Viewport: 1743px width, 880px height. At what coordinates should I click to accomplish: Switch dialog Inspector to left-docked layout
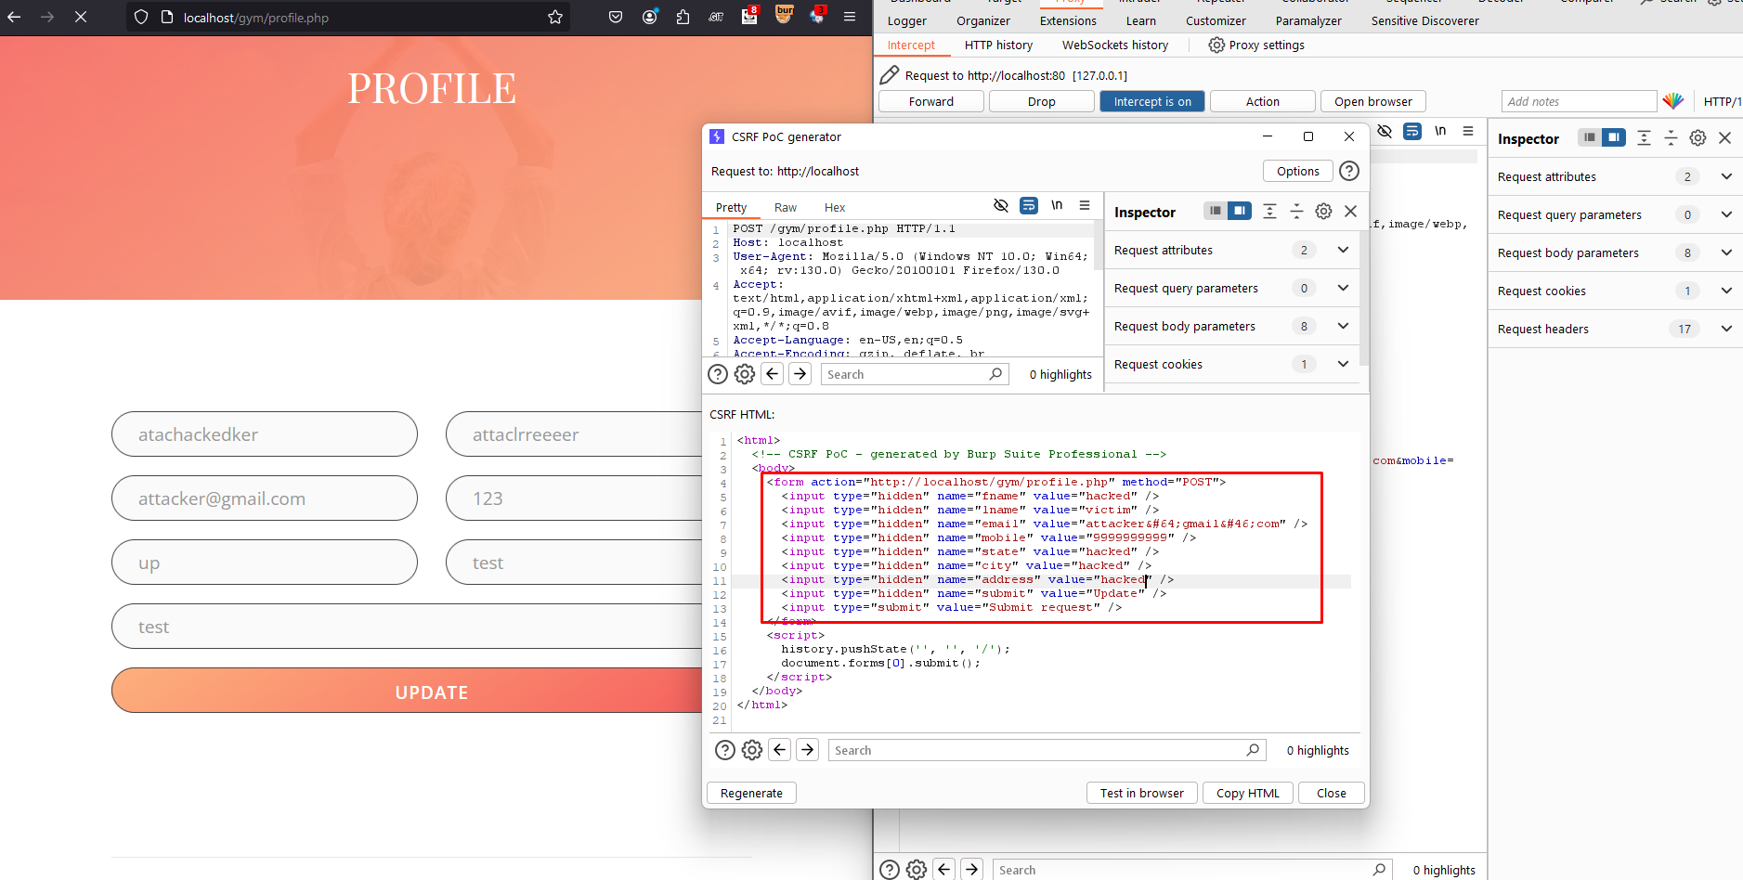pos(1215,211)
